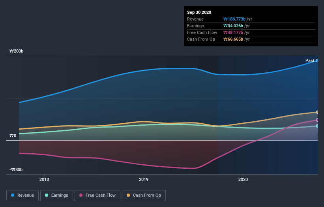Click the Revenue row label in tooltip
Image resolution: width=324 pixels, height=207 pixels.
(195, 19)
